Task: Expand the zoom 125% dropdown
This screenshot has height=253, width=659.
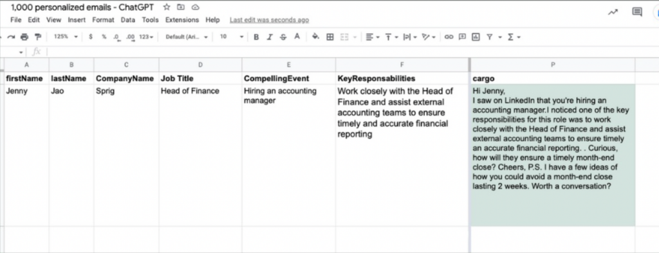Action: [66, 37]
